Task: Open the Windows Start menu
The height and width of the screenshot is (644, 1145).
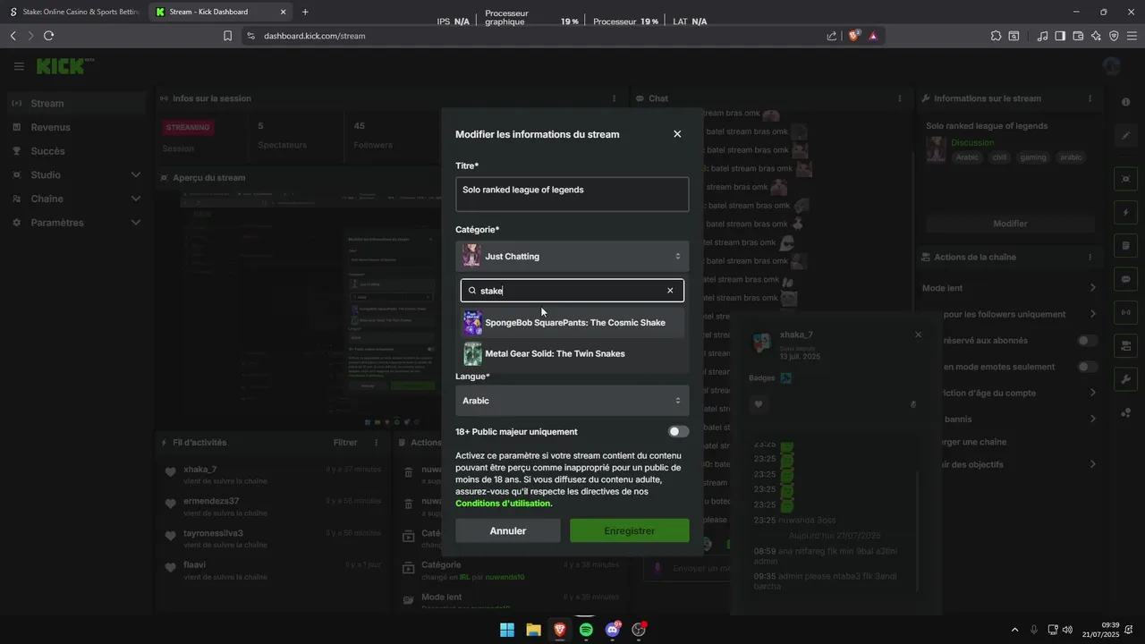Action: (507, 630)
